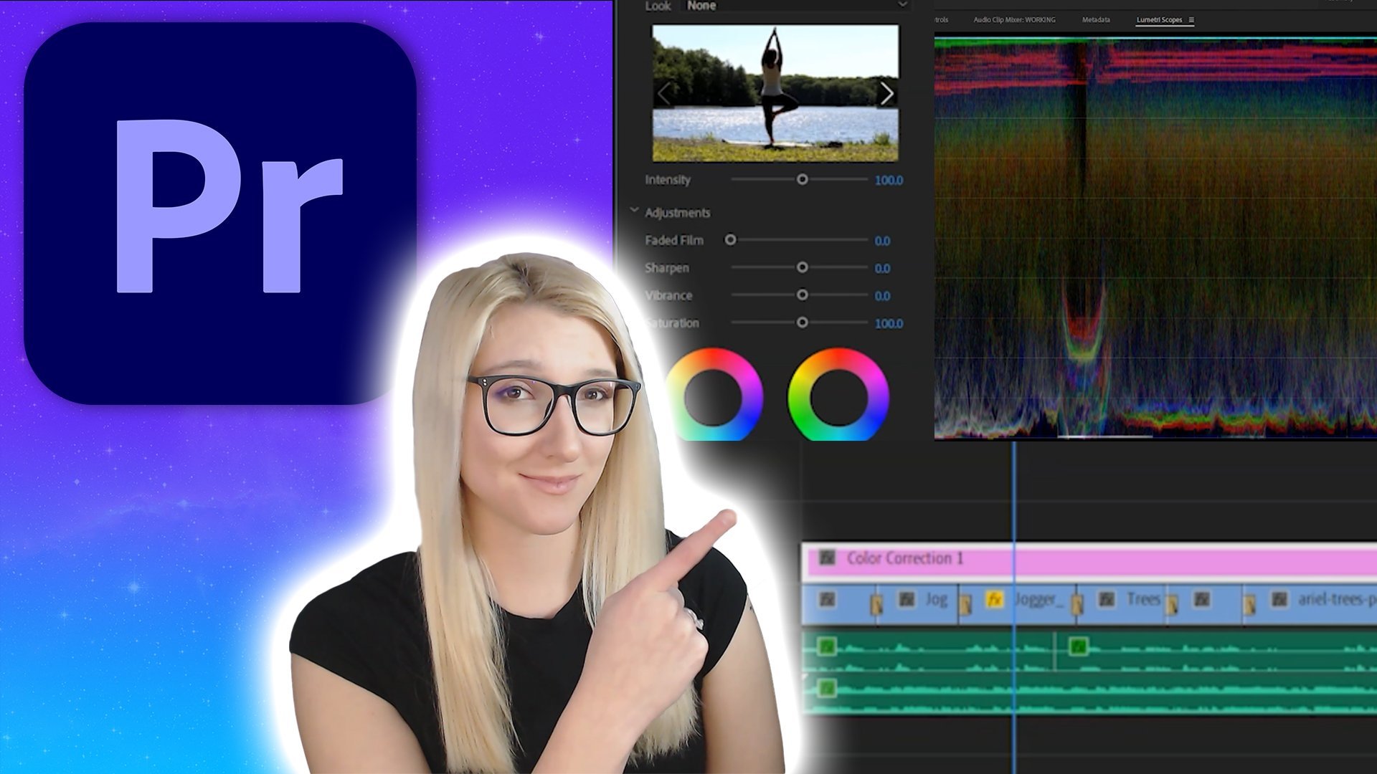Click the fx badge on Color Correction 1

pyautogui.click(x=827, y=558)
